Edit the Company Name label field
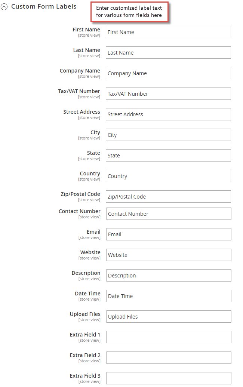 click(x=168, y=73)
